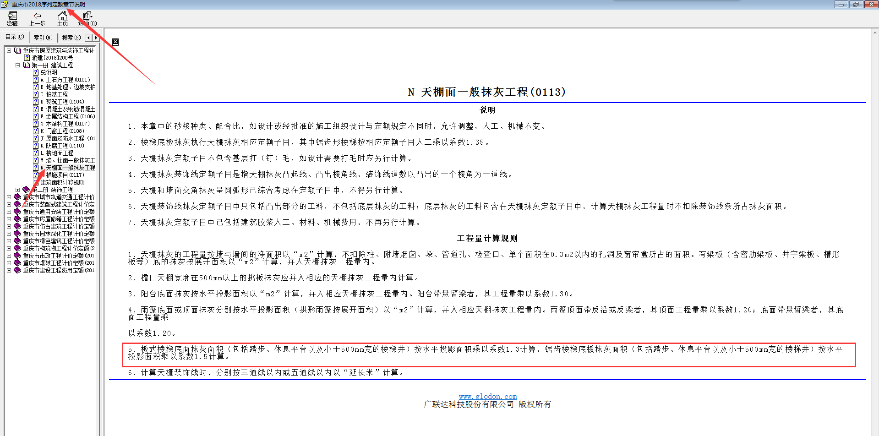The image size is (879, 436).
Task: Collapse the 重庆市房屋建筑与装饰工程计 root node
Action: (9, 50)
